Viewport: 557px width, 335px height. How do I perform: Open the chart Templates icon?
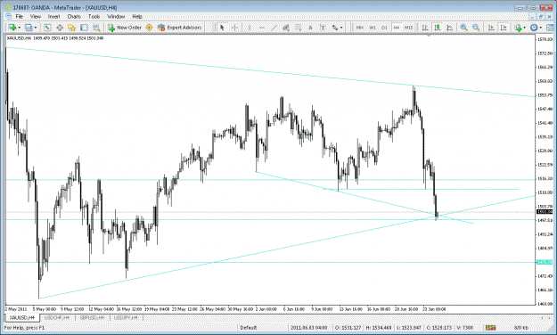click(x=550, y=28)
